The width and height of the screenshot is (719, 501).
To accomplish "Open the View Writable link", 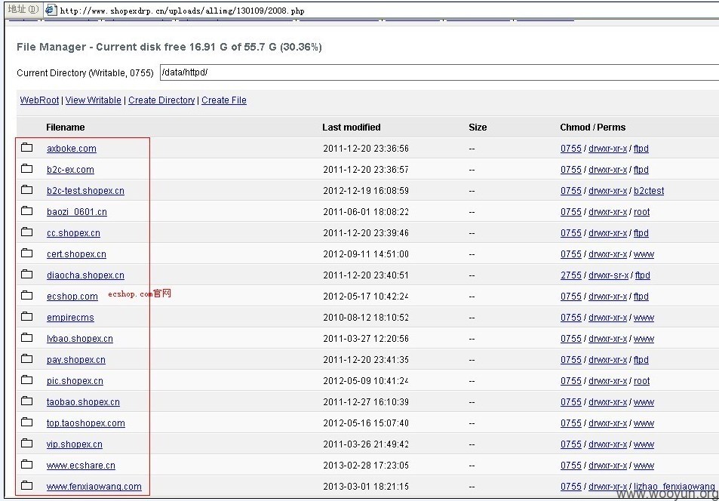I will pyautogui.click(x=94, y=100).
